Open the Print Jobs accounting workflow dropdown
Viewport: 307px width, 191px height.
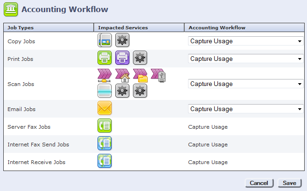pos(246,59)
